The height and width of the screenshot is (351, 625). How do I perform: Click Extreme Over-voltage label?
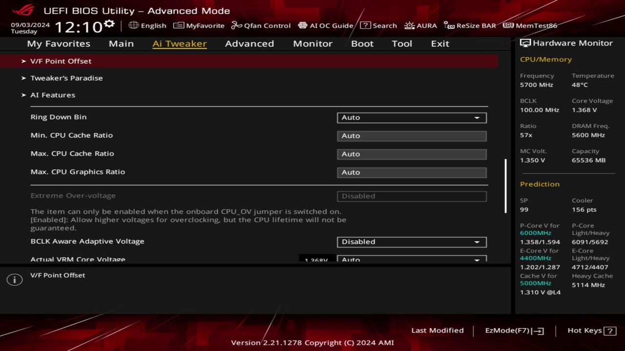pyautogui.click(x=73, y=195)
